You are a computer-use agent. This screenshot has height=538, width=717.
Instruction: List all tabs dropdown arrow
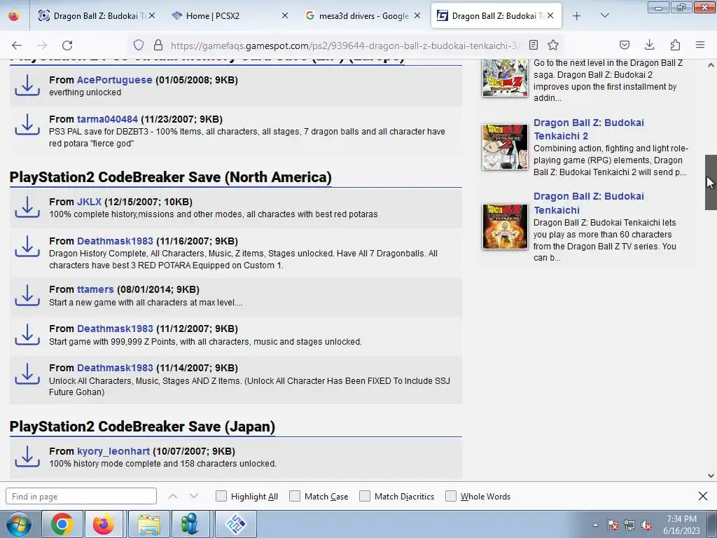[604, 15]
